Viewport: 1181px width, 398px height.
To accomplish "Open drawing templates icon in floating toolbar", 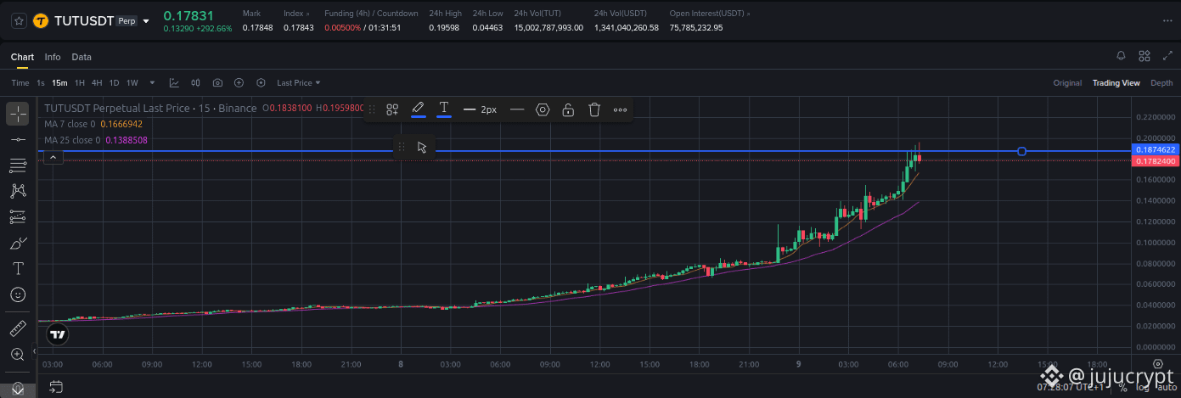I will (x=392, y=109).
